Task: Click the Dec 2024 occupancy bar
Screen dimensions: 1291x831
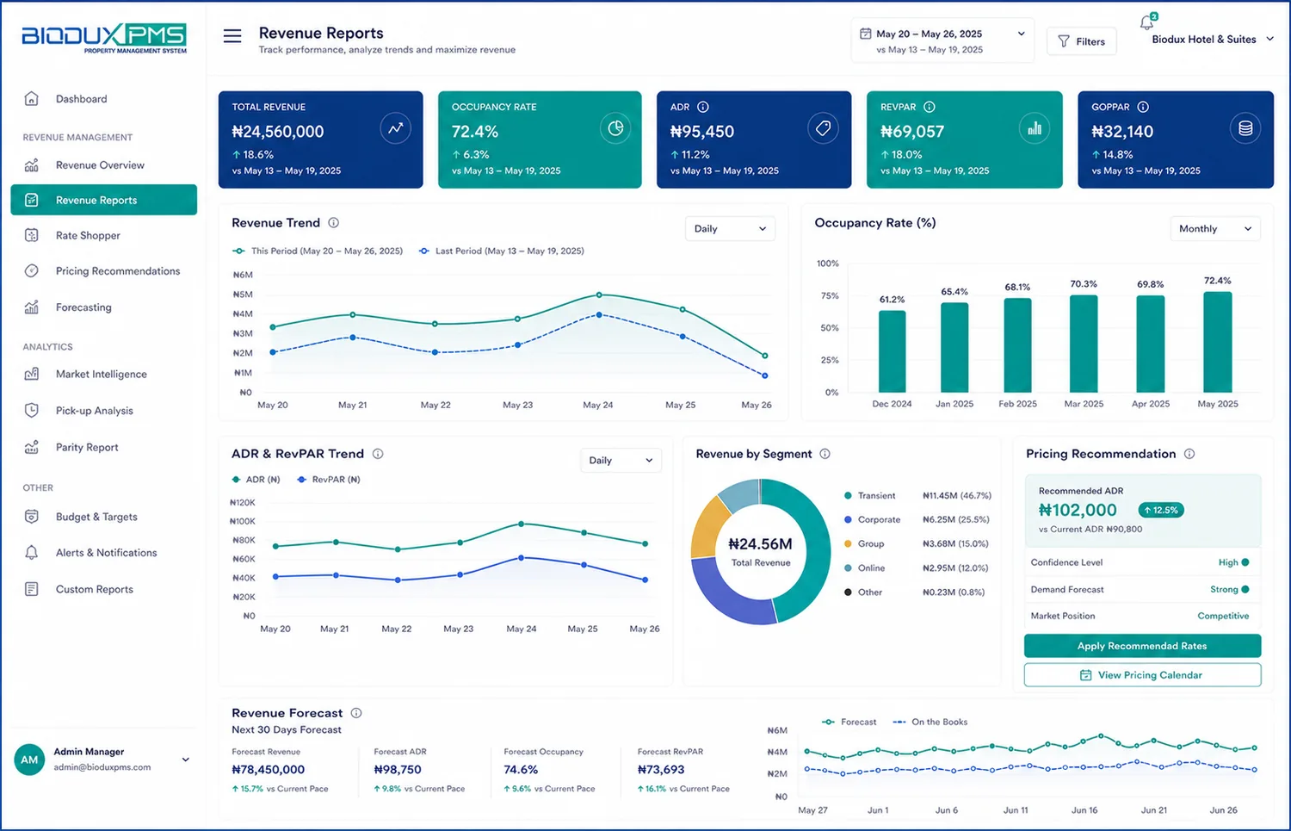Action: click(892, 351)
